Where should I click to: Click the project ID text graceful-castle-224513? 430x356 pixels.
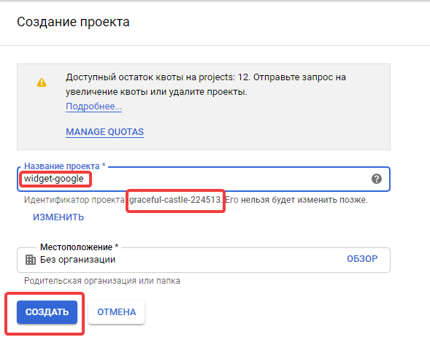click(175, 200)
